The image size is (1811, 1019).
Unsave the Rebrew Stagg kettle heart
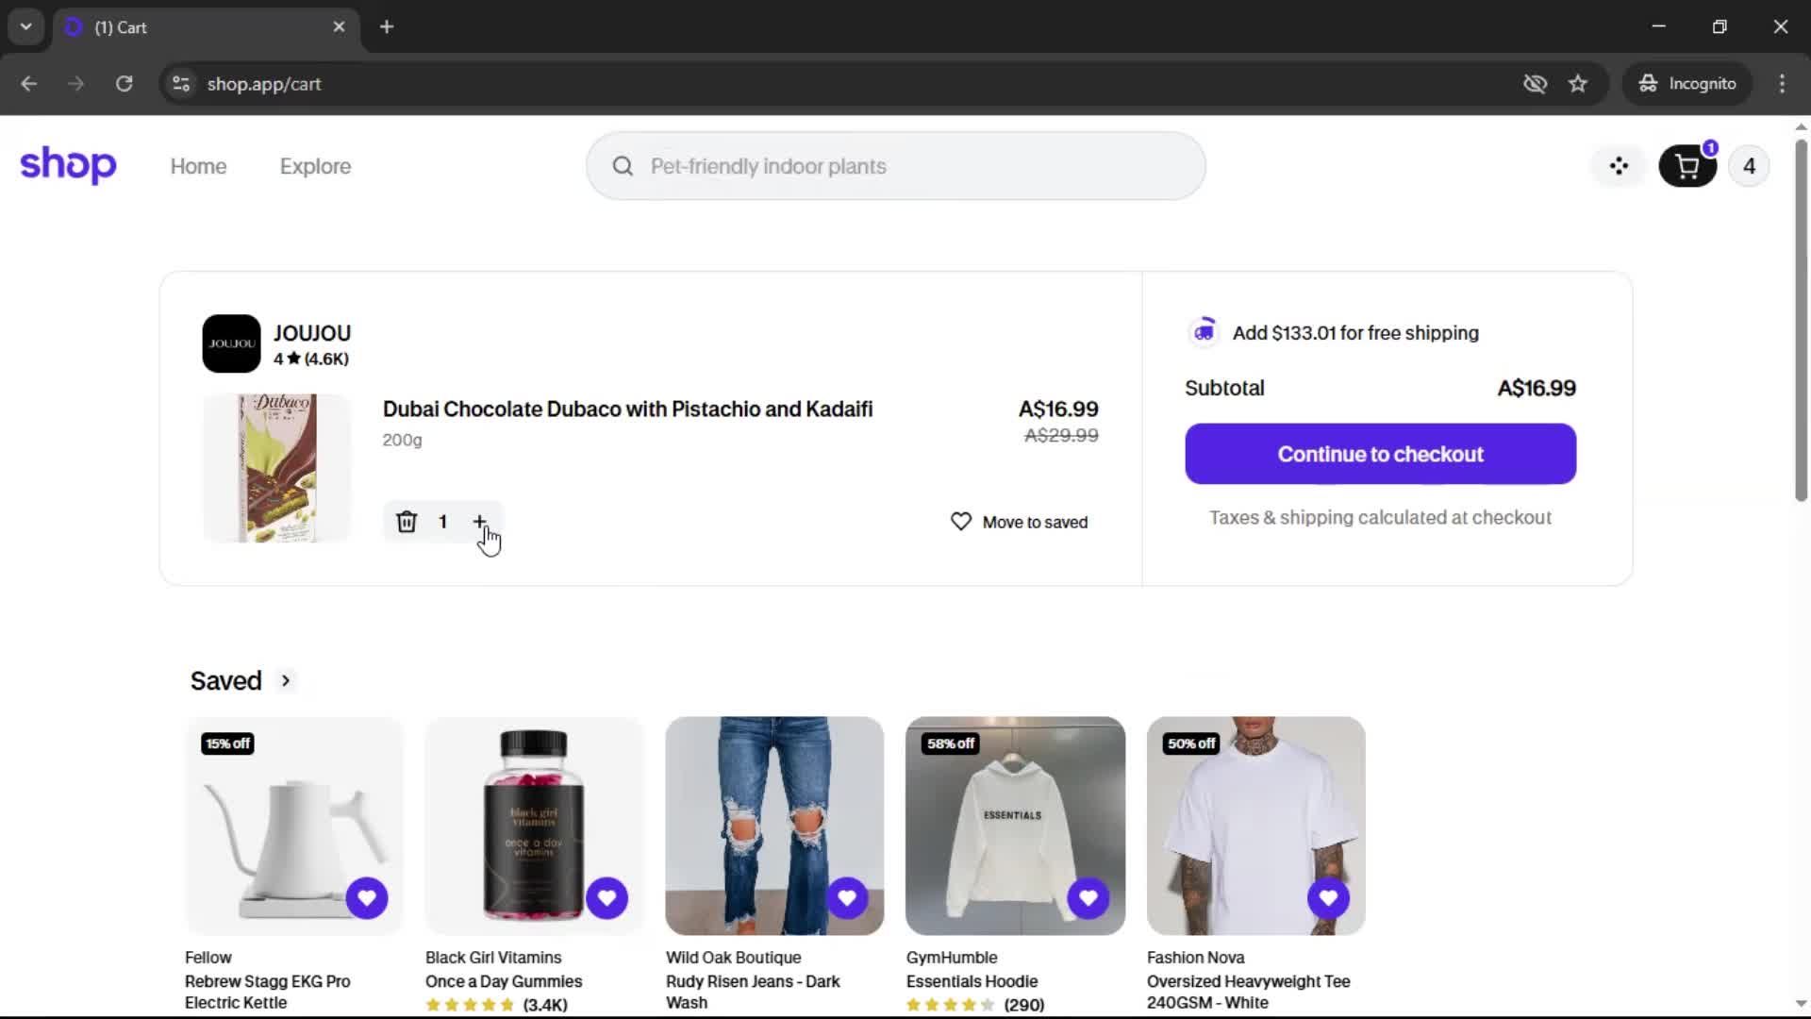[x=366, y=898]
